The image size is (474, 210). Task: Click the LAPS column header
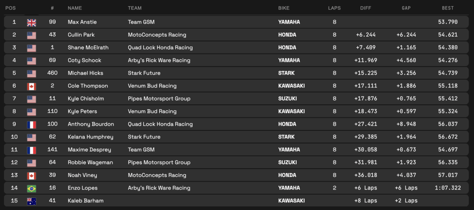(335, 8)
